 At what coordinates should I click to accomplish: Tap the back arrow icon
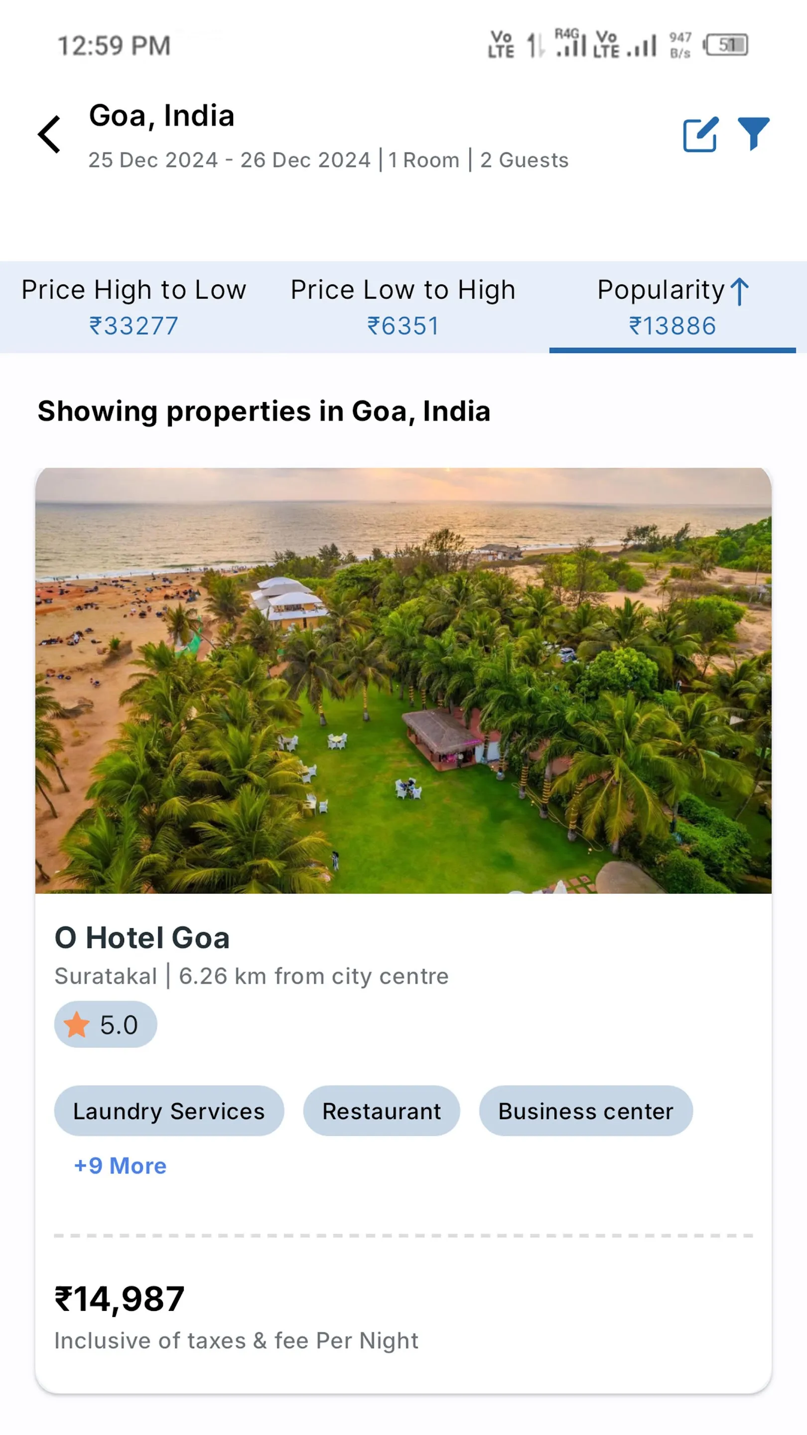[49, 134]
